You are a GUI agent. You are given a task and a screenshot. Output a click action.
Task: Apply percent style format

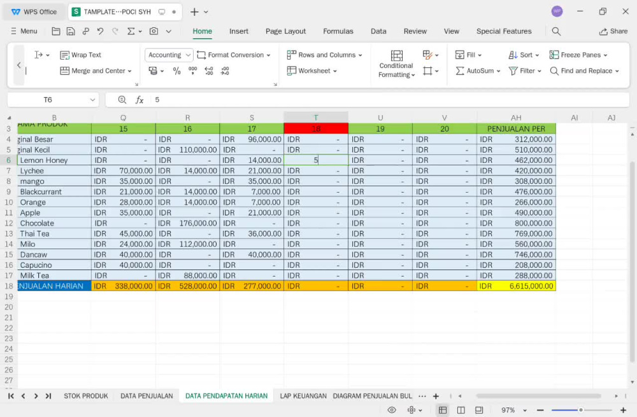tap(176, 71)
